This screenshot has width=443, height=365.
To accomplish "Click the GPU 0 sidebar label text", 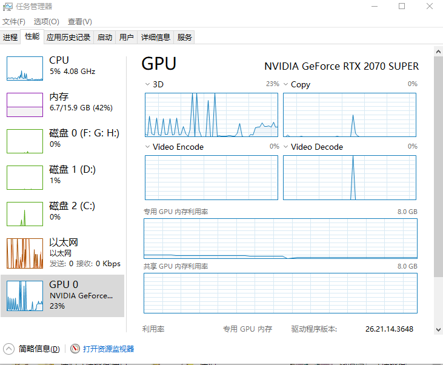I will pyautogui.click(x=64, y=284).
